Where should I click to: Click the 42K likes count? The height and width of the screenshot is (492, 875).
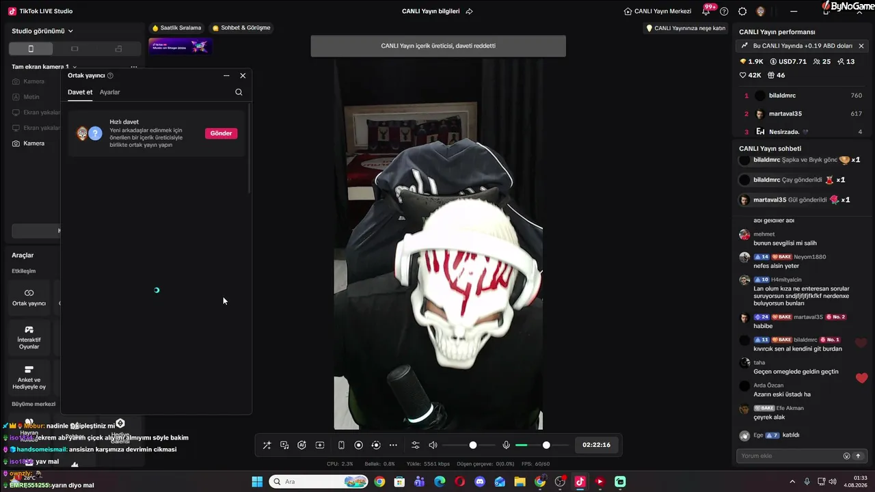(751, 75)
